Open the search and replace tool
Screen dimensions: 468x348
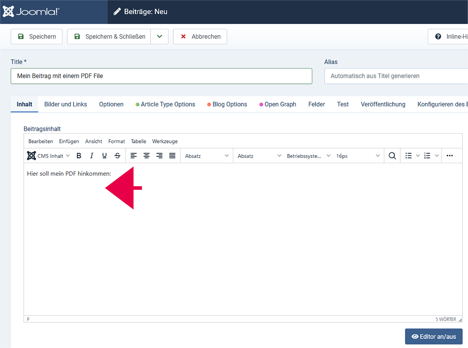click(x=392, y=156)
